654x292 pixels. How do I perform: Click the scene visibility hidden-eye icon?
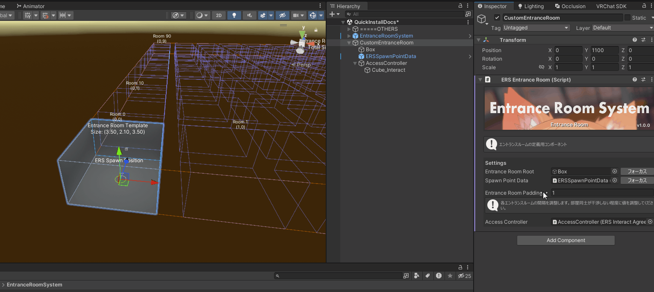[282, 15]
